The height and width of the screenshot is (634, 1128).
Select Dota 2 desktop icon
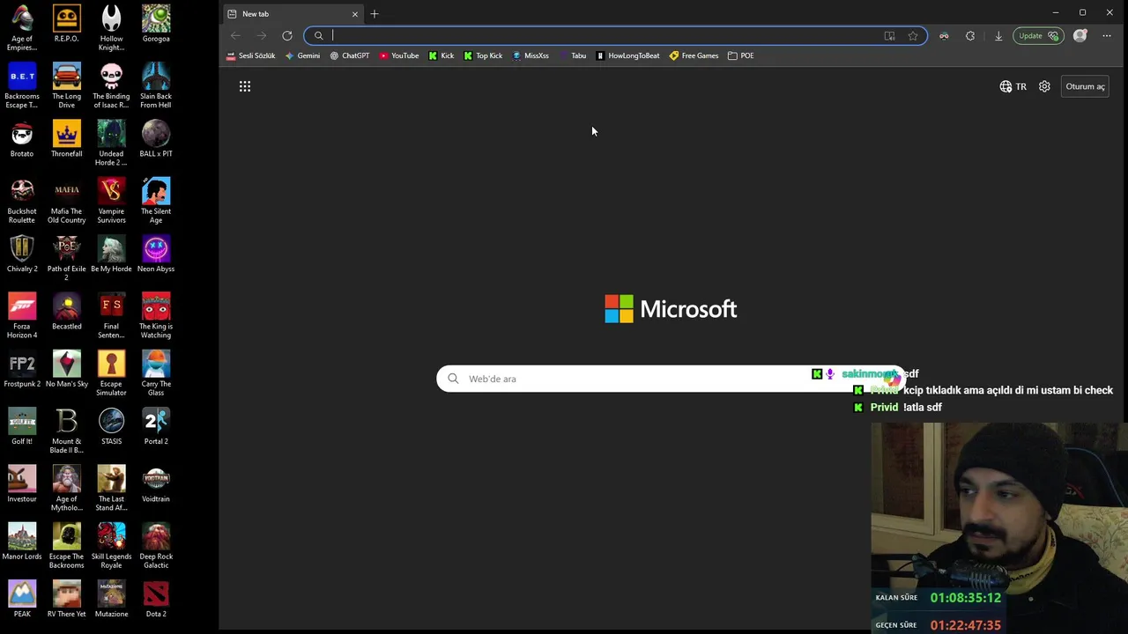(156, 600)
